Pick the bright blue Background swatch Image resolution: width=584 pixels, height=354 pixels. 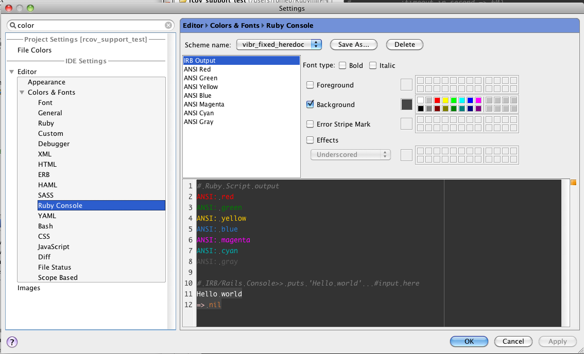470,100
